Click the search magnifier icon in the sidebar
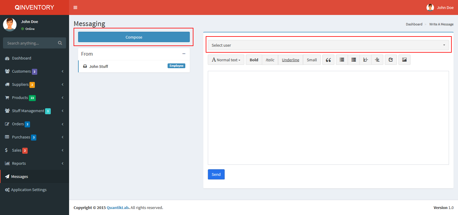Viewport: 458px width, 215px height. [60, 43]
